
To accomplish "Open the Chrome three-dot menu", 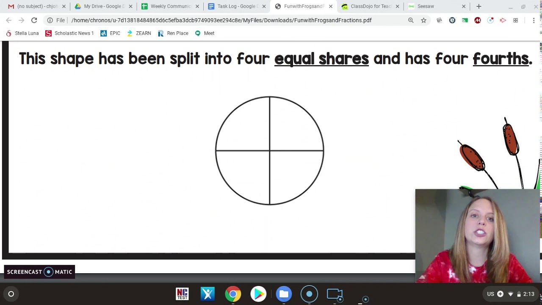I will [x=534, y=20].
